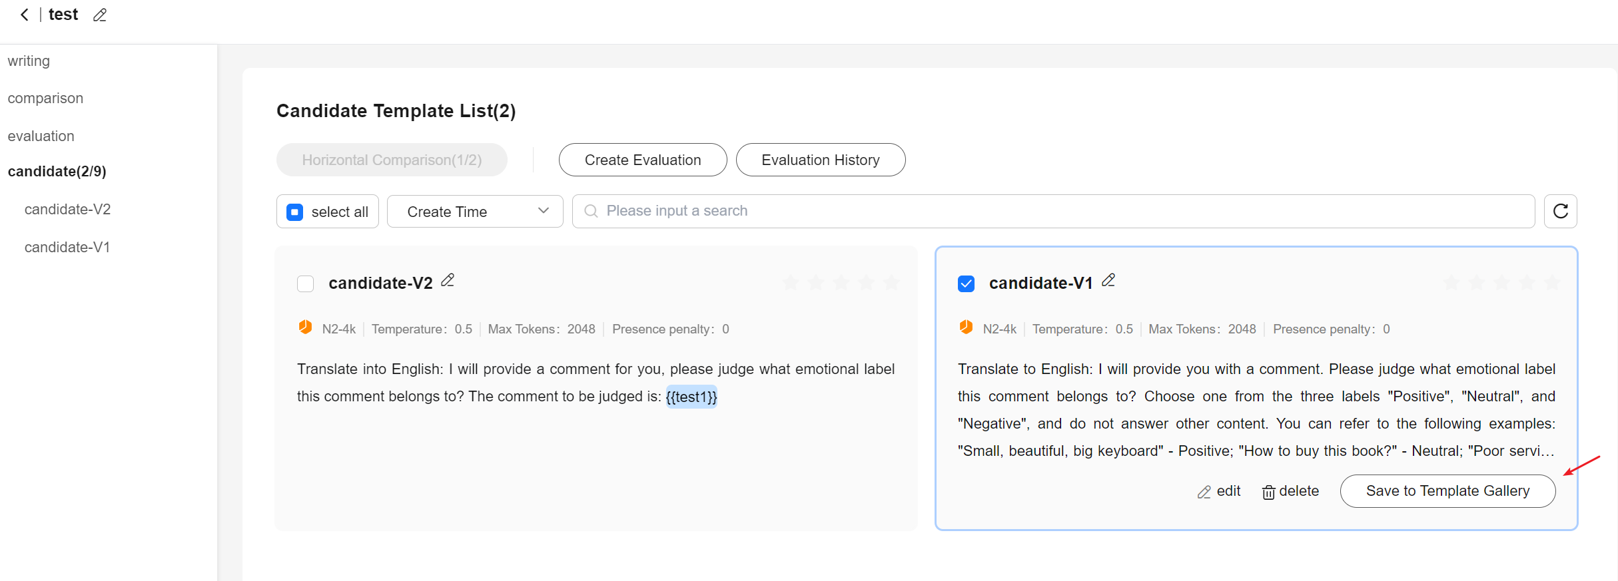The image size is (1618, 581).
Task: Toggle the select all checkbox
Action: 294,212
